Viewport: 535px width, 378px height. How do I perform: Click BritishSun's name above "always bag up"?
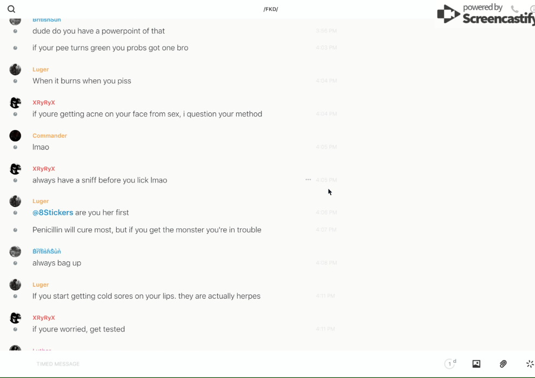(x=46, y=252)
